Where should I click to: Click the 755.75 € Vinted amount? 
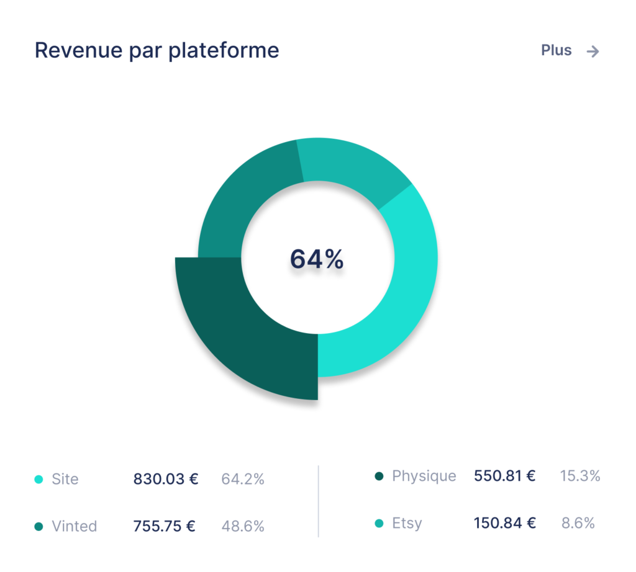pyautogui.click(x=165, y=527)
